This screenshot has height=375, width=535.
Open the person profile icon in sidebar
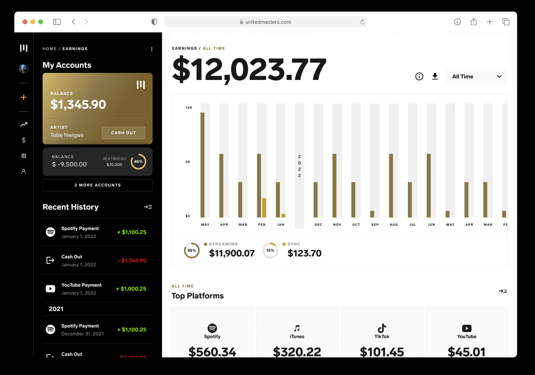(x=24, y=171)
